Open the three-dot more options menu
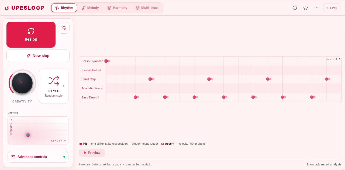The height and width of the screenshot is (170, 345). click(x=316, y=8)
